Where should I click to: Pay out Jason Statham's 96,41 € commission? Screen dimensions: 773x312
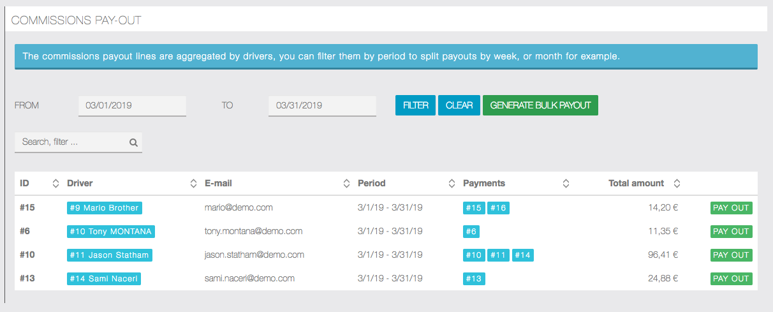point(731,255)
